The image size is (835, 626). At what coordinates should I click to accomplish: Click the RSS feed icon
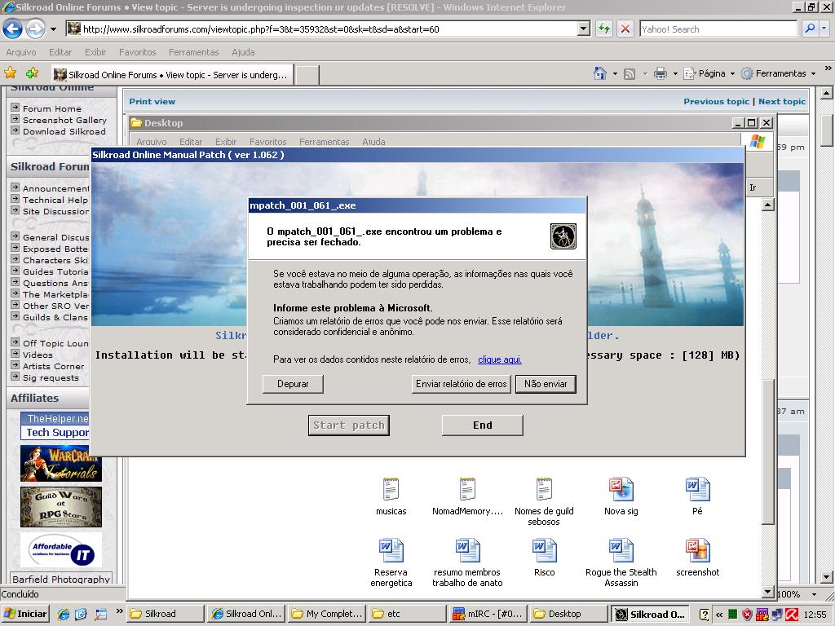tap(629, 73)
